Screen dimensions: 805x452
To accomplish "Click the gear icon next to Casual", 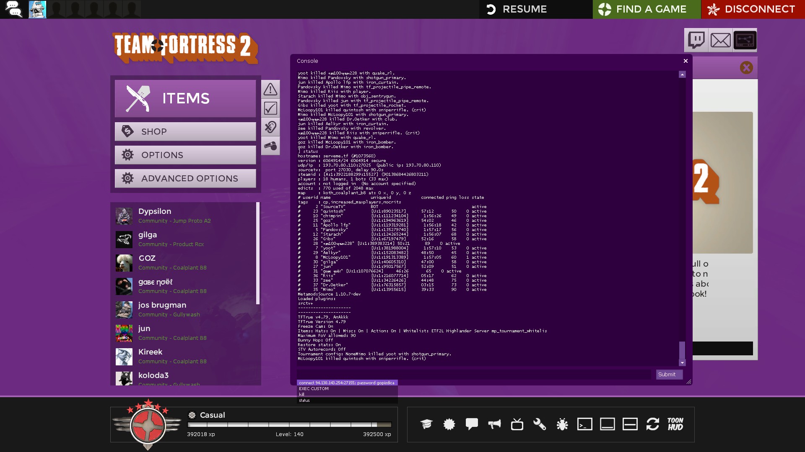I will pos(192,415).
